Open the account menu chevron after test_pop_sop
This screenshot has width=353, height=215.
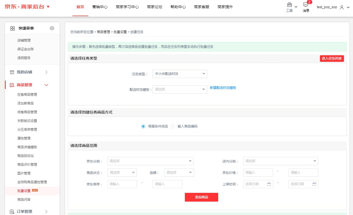(x=348, y=7)
